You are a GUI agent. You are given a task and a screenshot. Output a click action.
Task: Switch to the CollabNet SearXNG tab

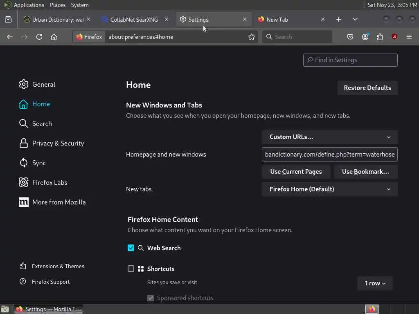(135, 20)
